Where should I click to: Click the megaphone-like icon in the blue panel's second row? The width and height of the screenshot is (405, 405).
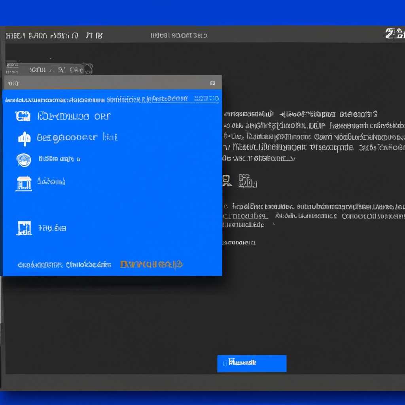(x=24, y=139)
